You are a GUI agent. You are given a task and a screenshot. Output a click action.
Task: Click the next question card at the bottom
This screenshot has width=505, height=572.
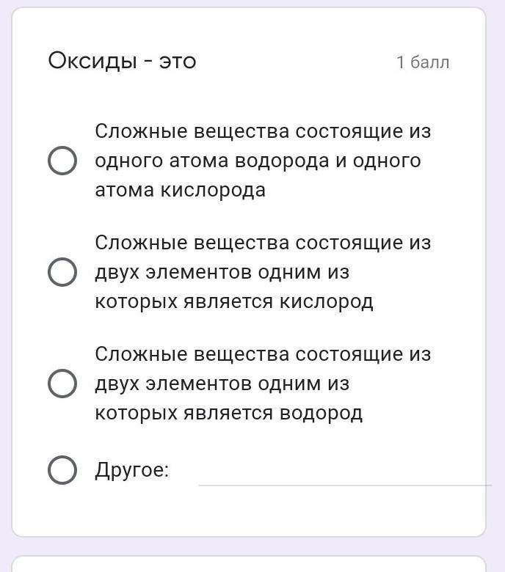click(x=249, y=564)
